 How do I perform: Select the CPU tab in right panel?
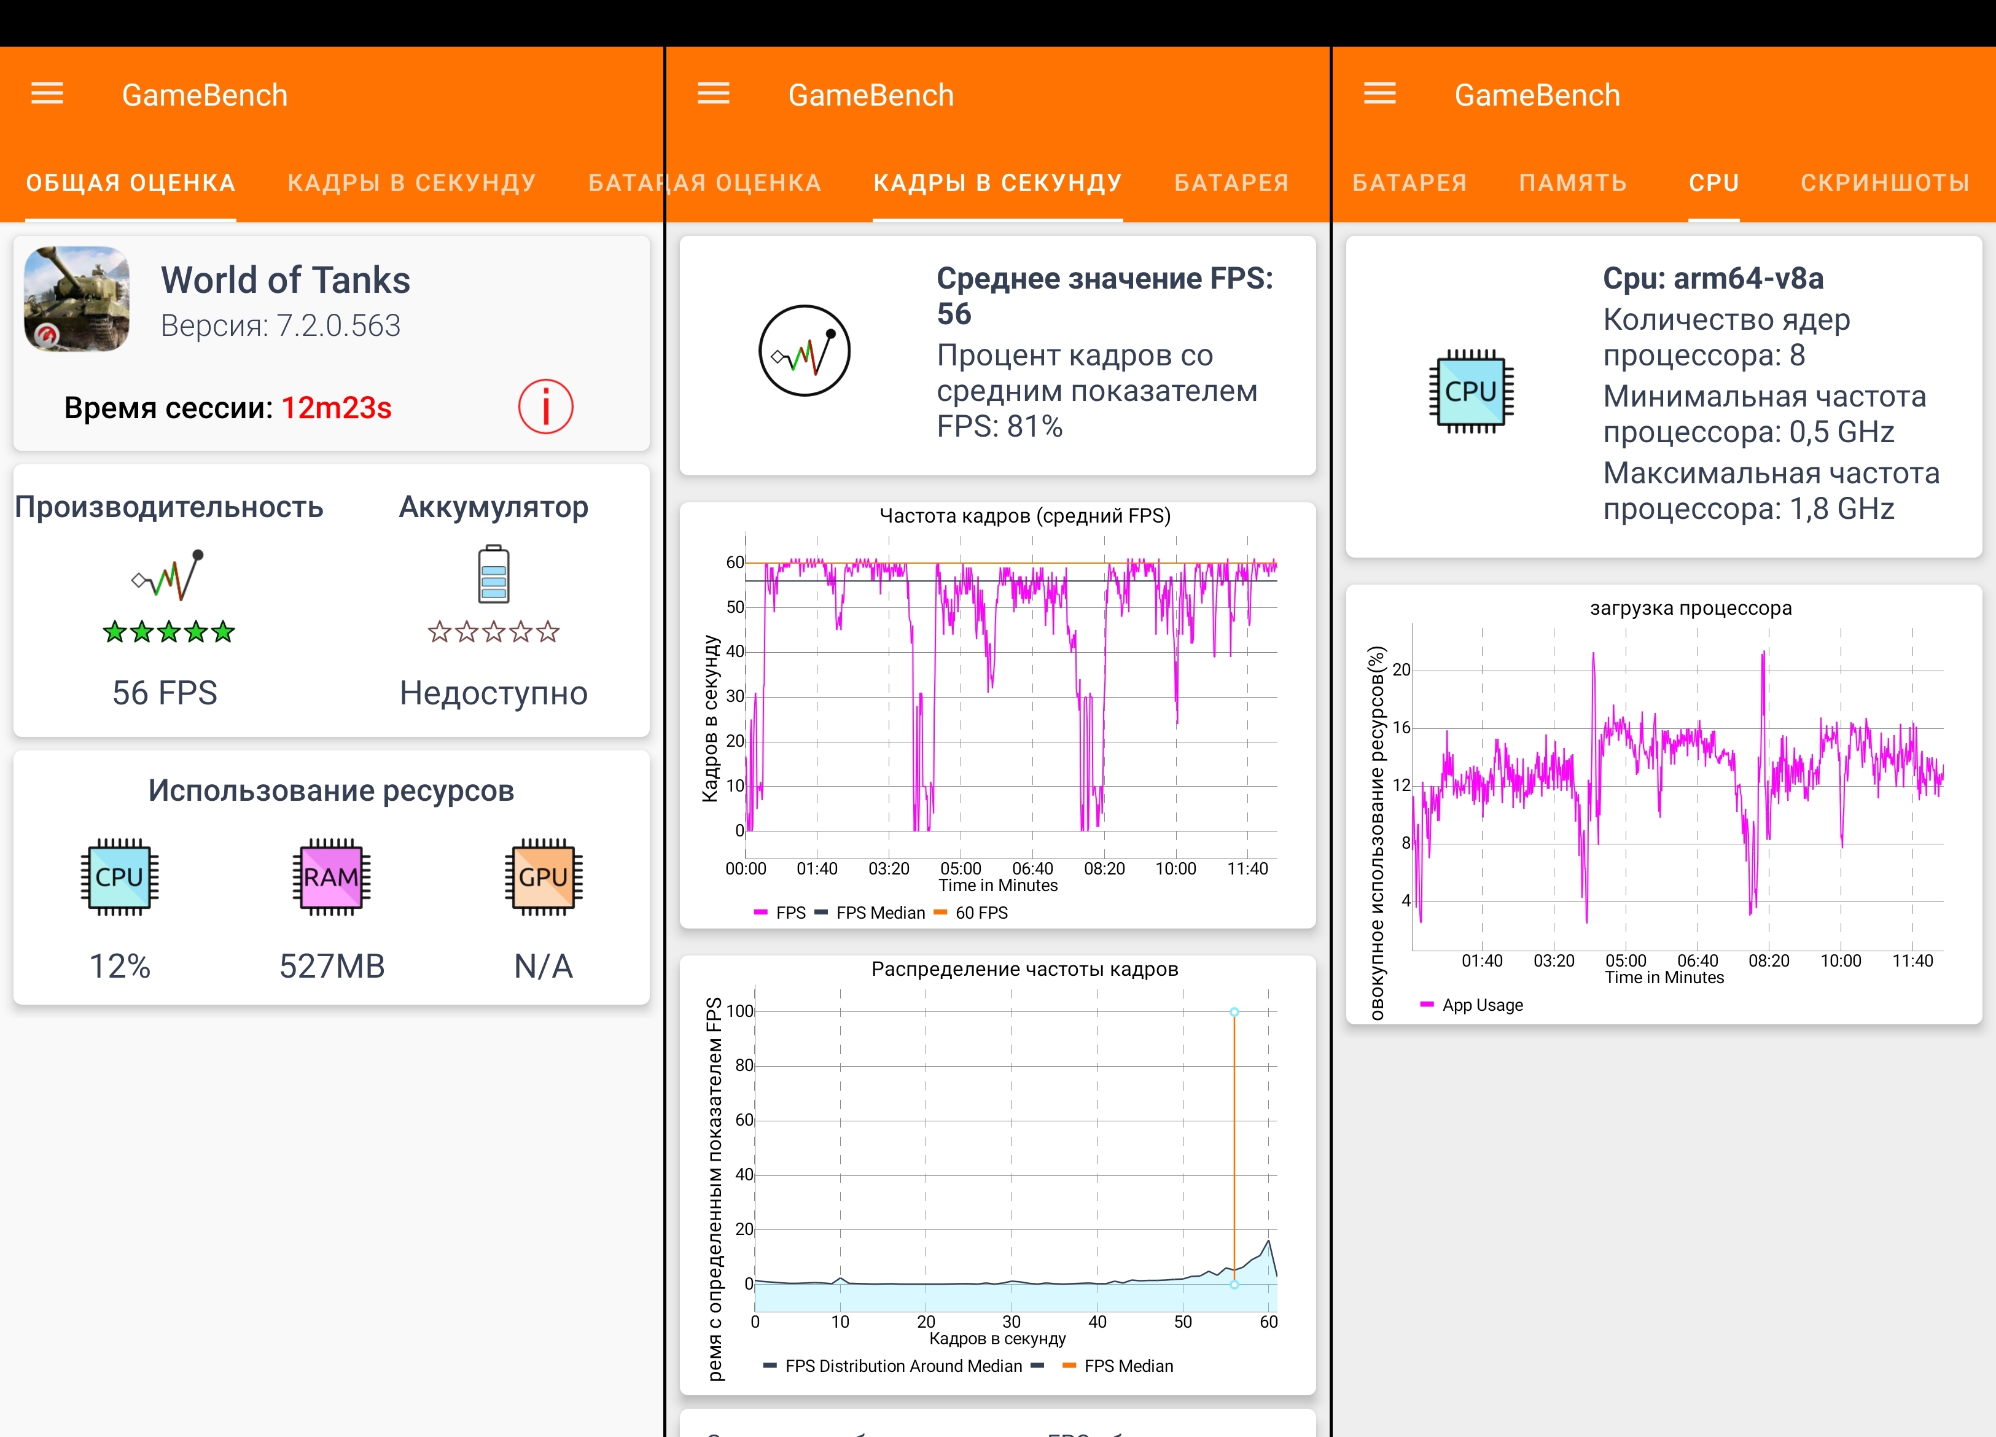1713,183
